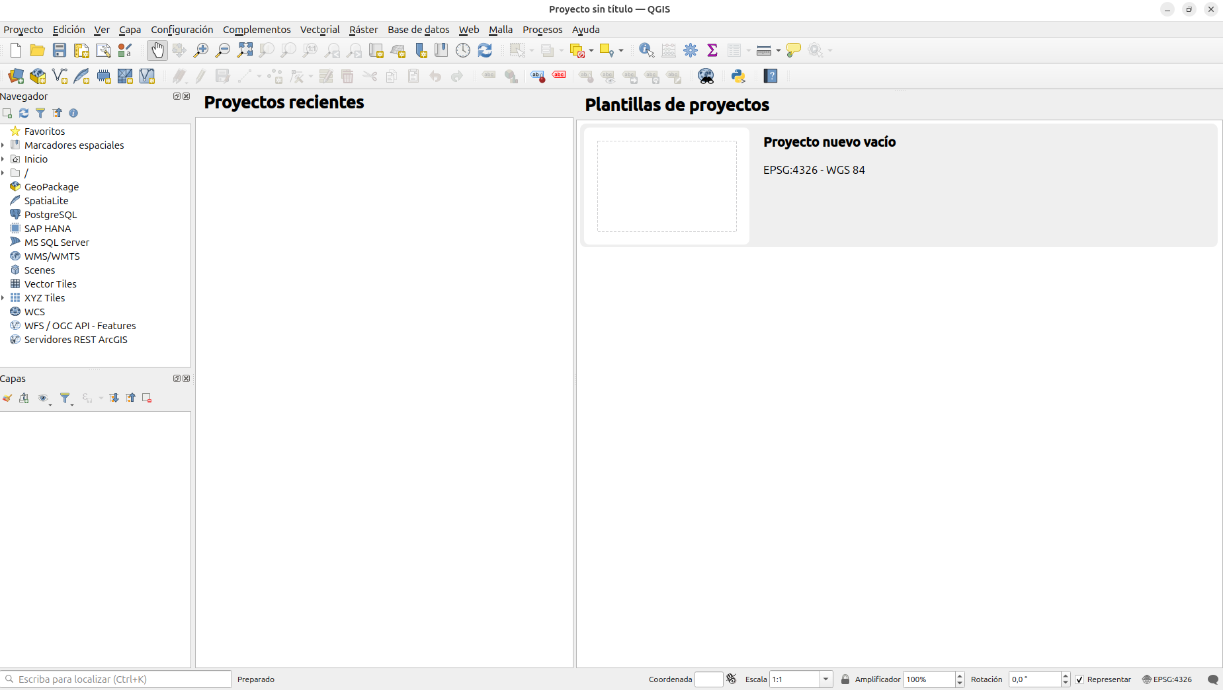
Task: Open the Complementos menu
Action: click(257, 30)
